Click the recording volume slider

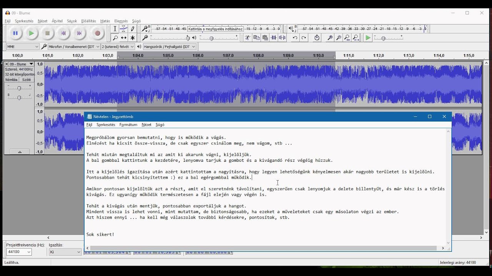[170, 38]
